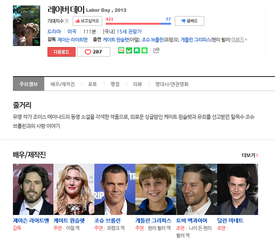
Task: Click the red-blue expectation ratio bar
Action: point(138,24)
